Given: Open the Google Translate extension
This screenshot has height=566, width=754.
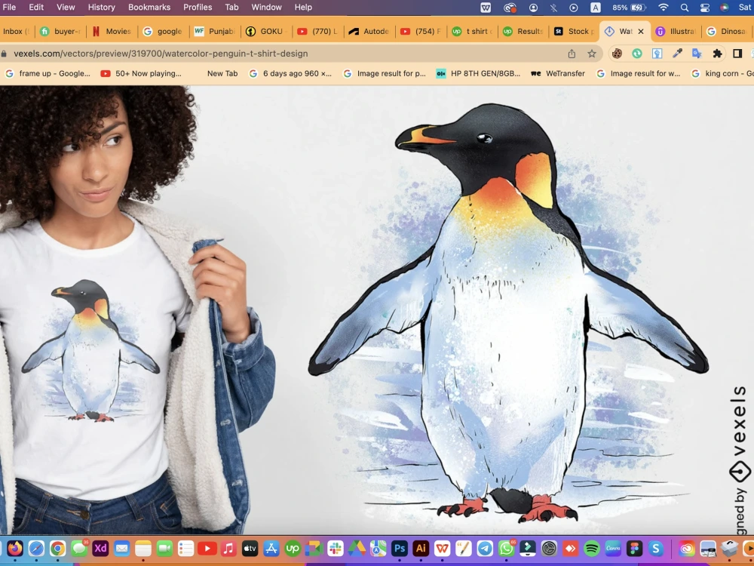Looking at the screenshot, I should pos(697,54).
